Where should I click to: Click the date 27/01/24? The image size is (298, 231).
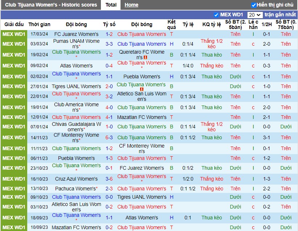click(39, 86)
